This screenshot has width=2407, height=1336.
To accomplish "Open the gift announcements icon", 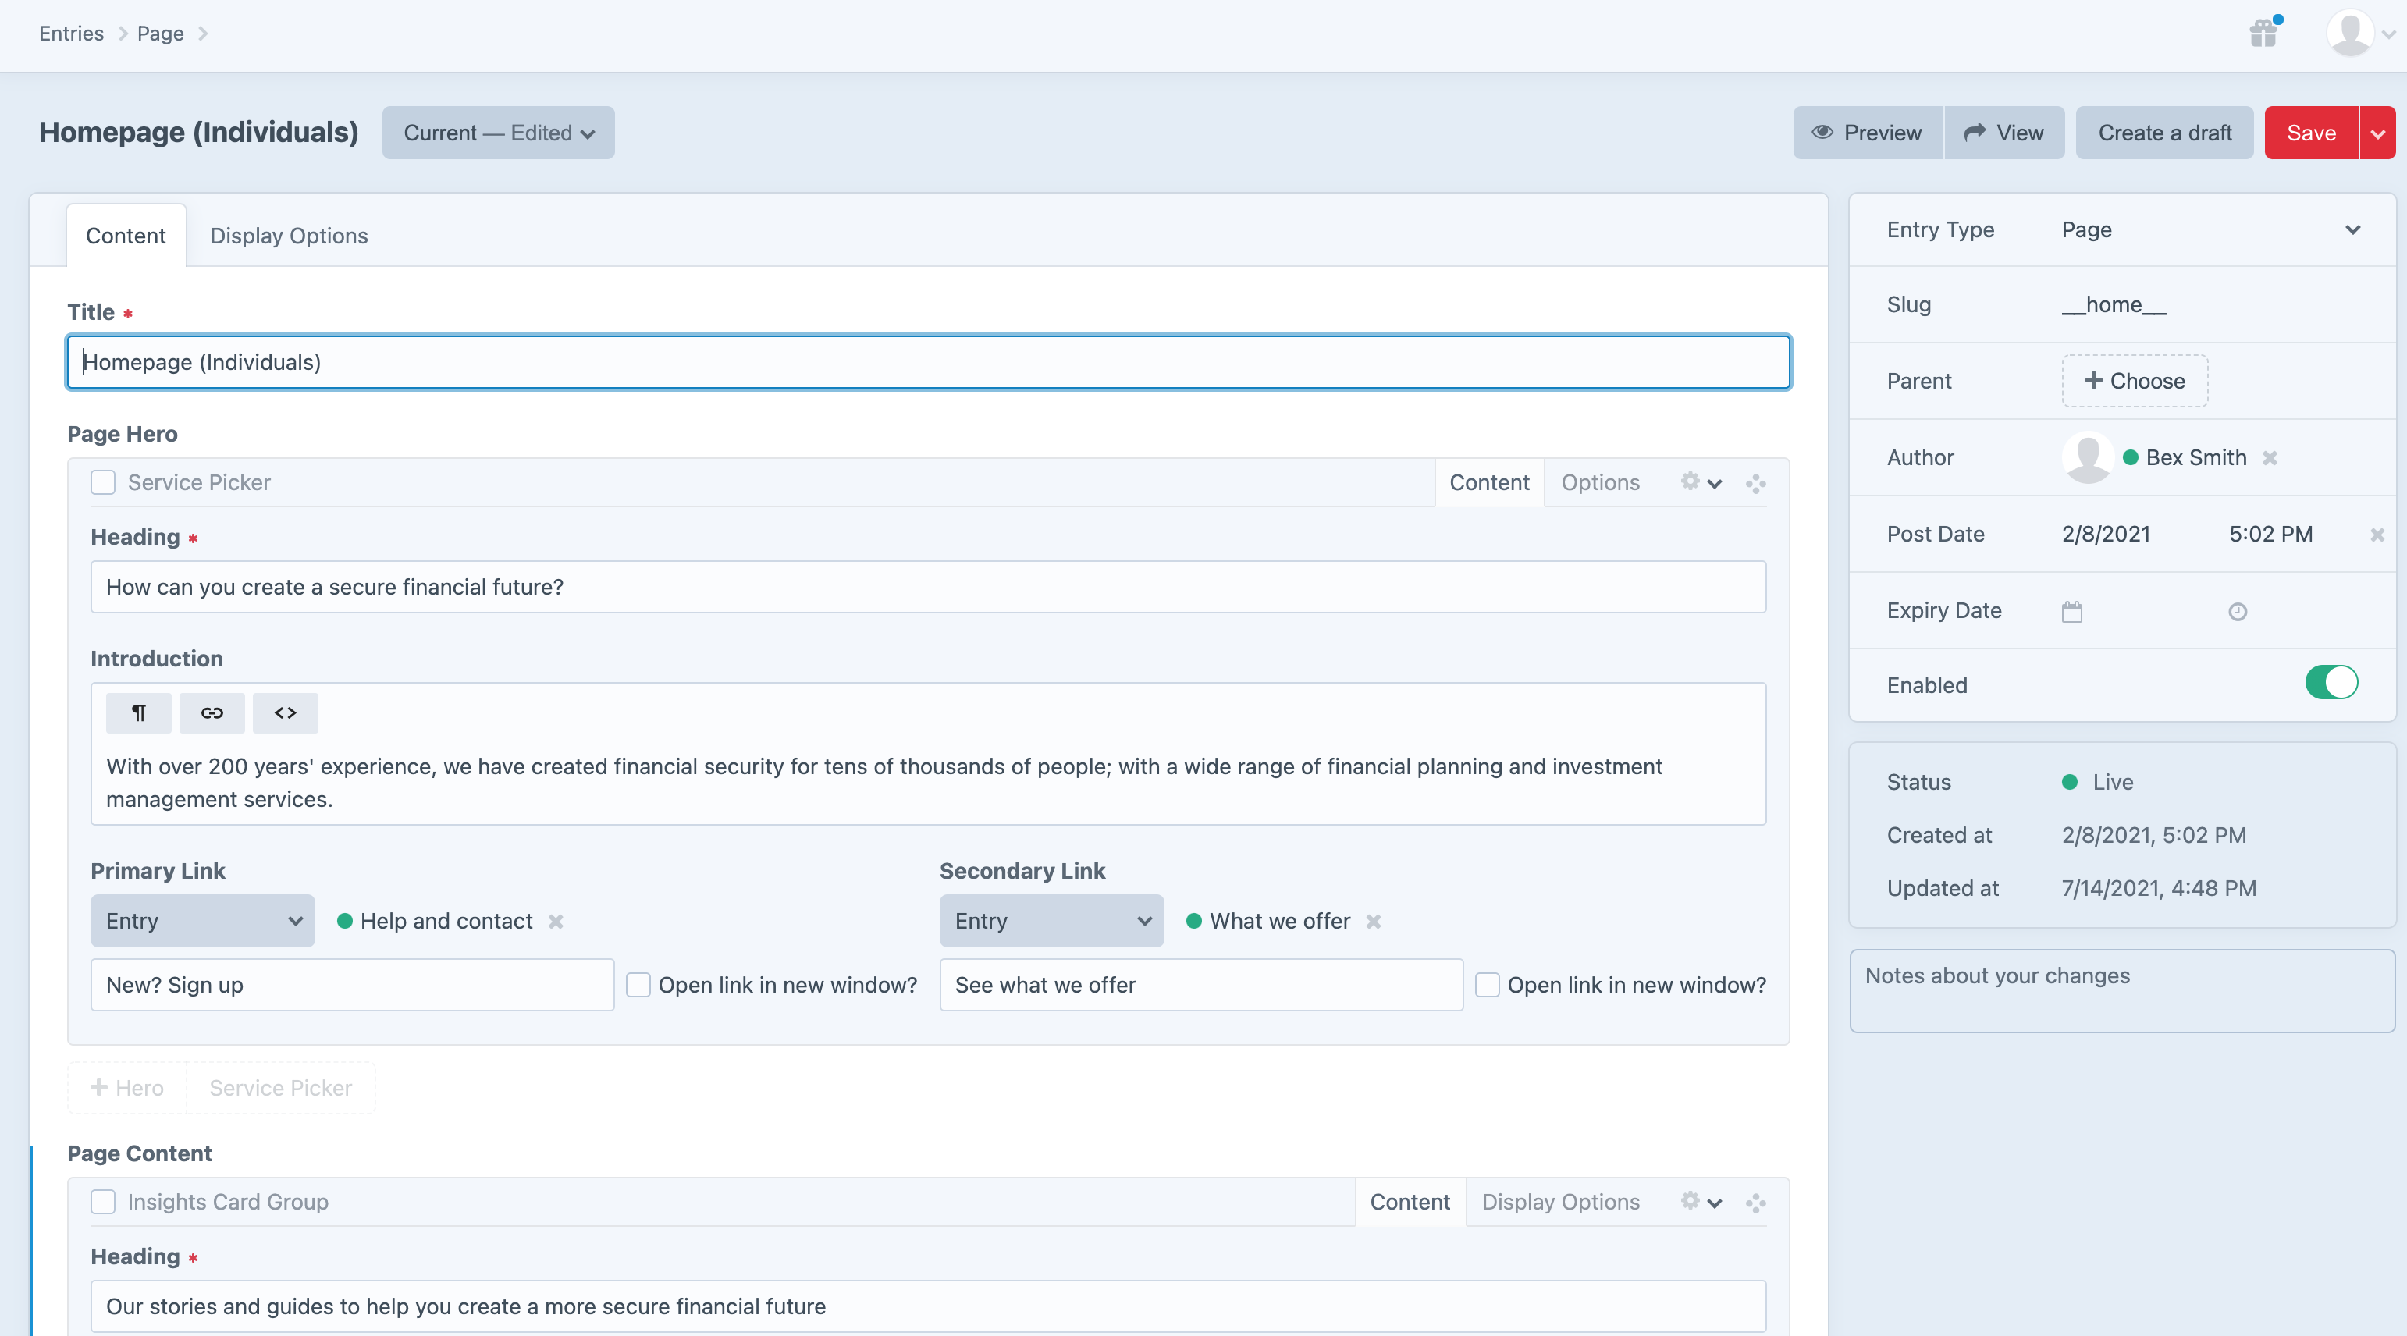I will [2264, 33].
